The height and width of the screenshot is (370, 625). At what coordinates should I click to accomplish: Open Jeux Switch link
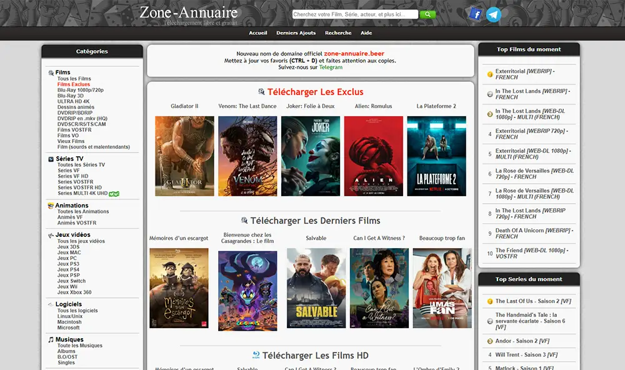[x=71, y=281]
